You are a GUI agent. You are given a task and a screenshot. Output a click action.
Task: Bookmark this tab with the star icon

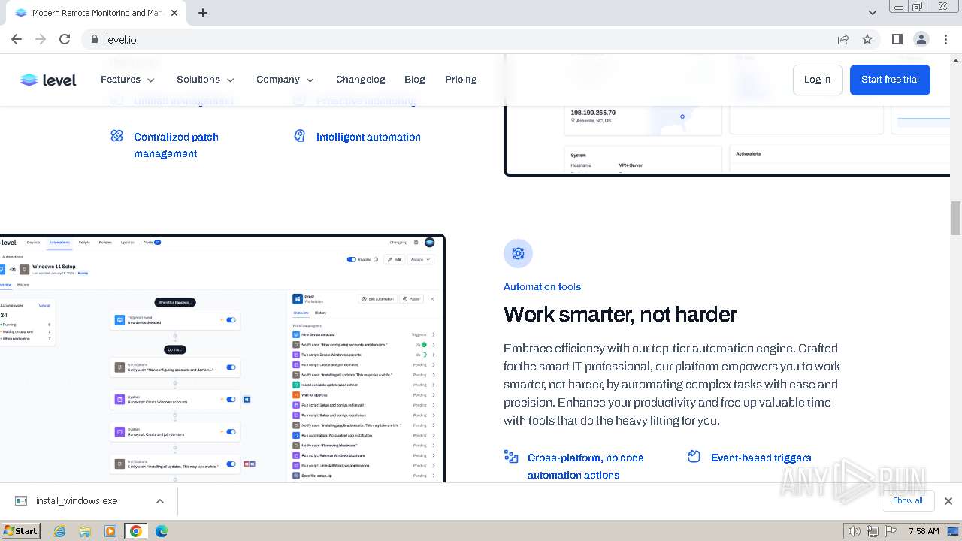tap(867, 39)
